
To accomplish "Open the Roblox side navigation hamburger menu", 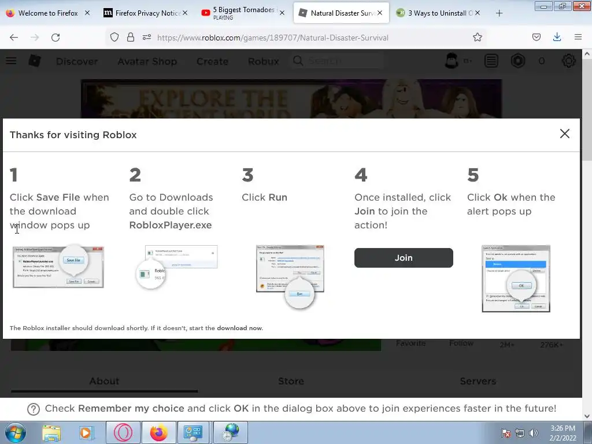I will [11, 61].
